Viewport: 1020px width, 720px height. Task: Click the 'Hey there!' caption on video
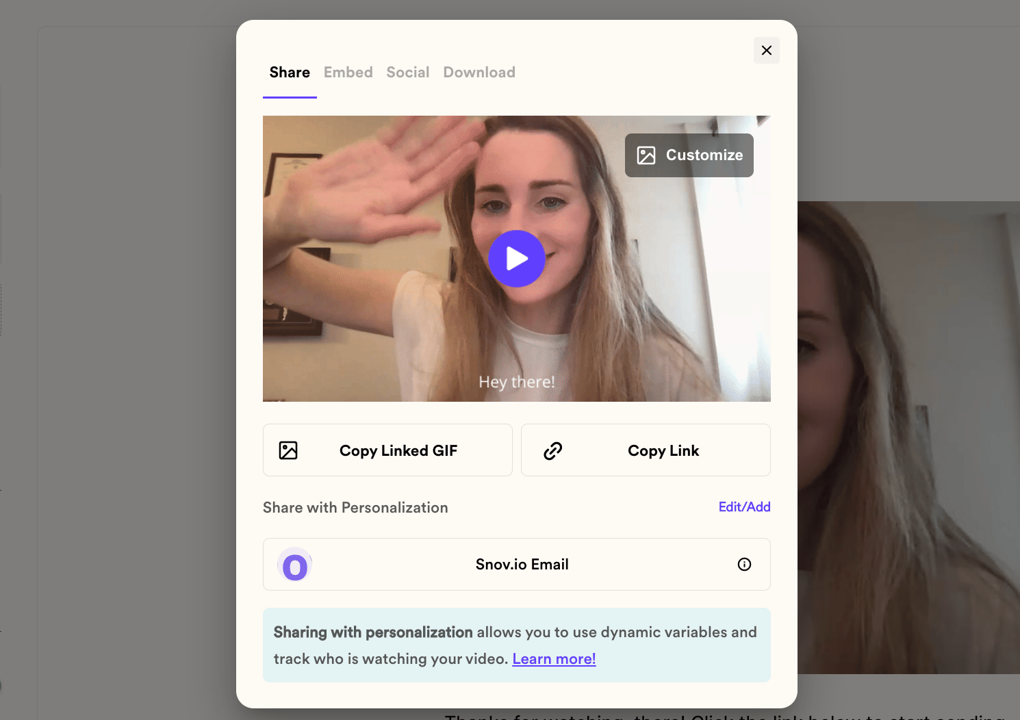pos(517,382)
